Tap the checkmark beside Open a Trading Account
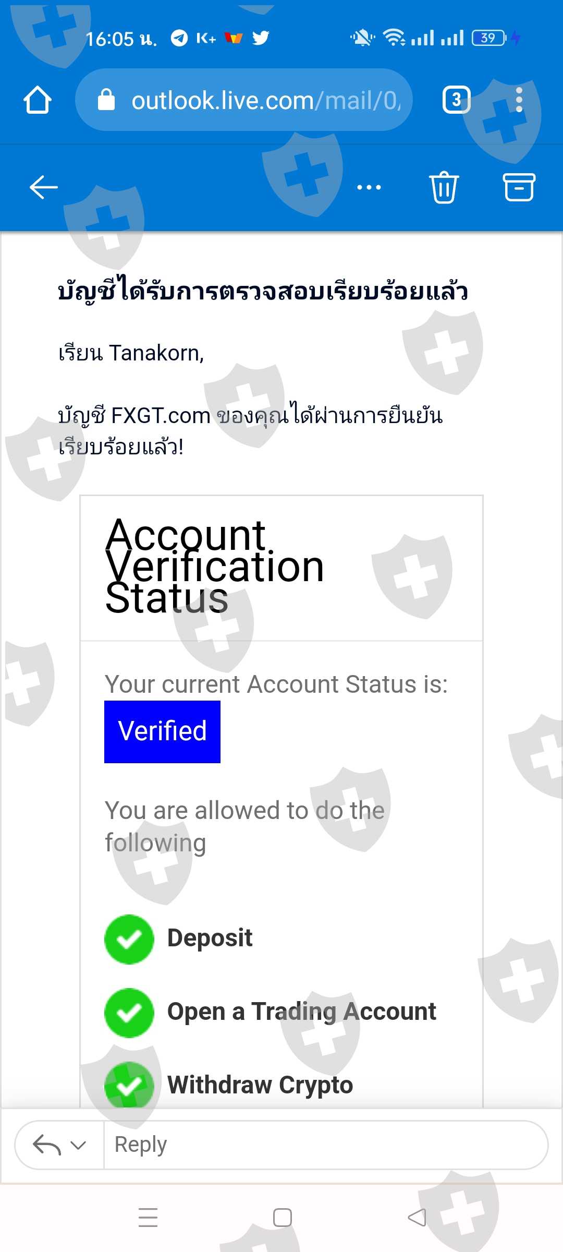The image size is (563, 1252). [129, 1013]
